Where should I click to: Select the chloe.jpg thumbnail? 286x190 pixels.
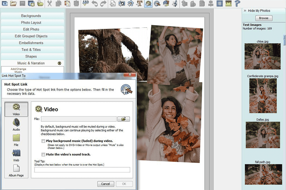point(262,56)
